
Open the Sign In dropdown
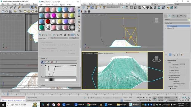click(158, 4)
